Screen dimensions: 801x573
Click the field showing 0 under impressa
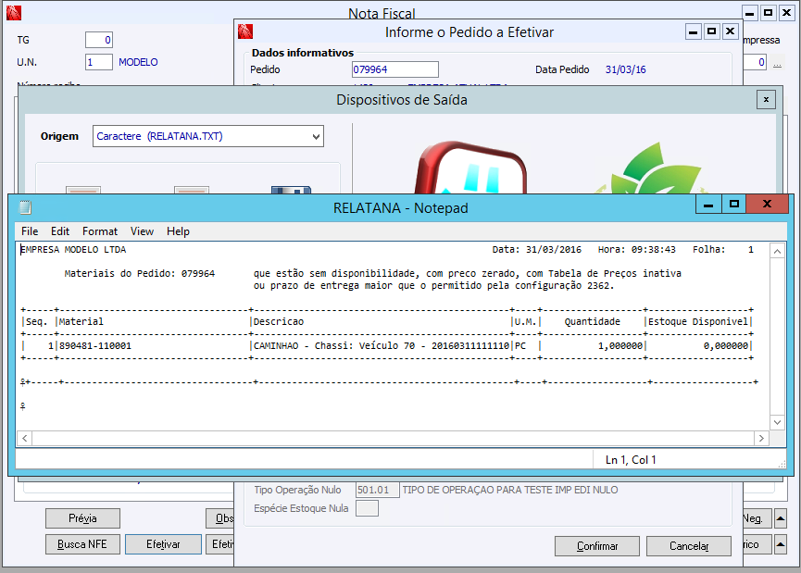(x=755, y=62)
